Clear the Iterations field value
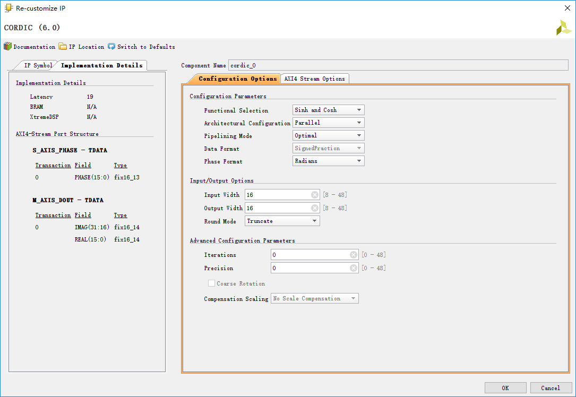The image size is (576, 397). click(354, 255)
